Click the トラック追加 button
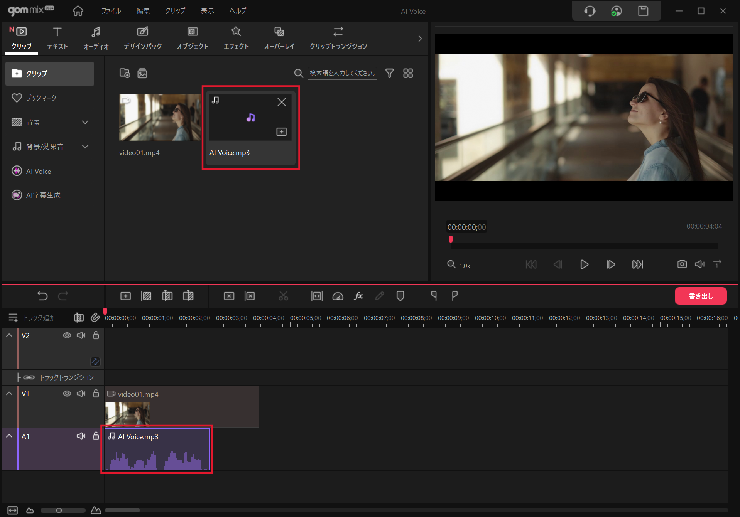Viewport: 740px width, 517px height. coord(33,318)
